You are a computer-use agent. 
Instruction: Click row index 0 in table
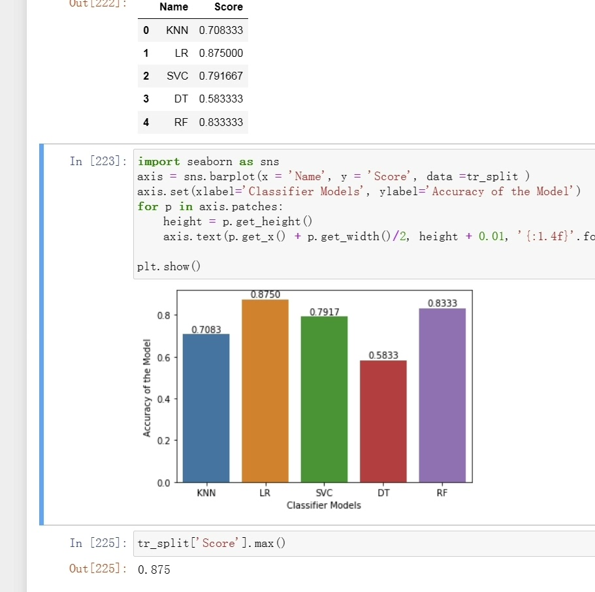pyautogui.click(x=146, y=30)
